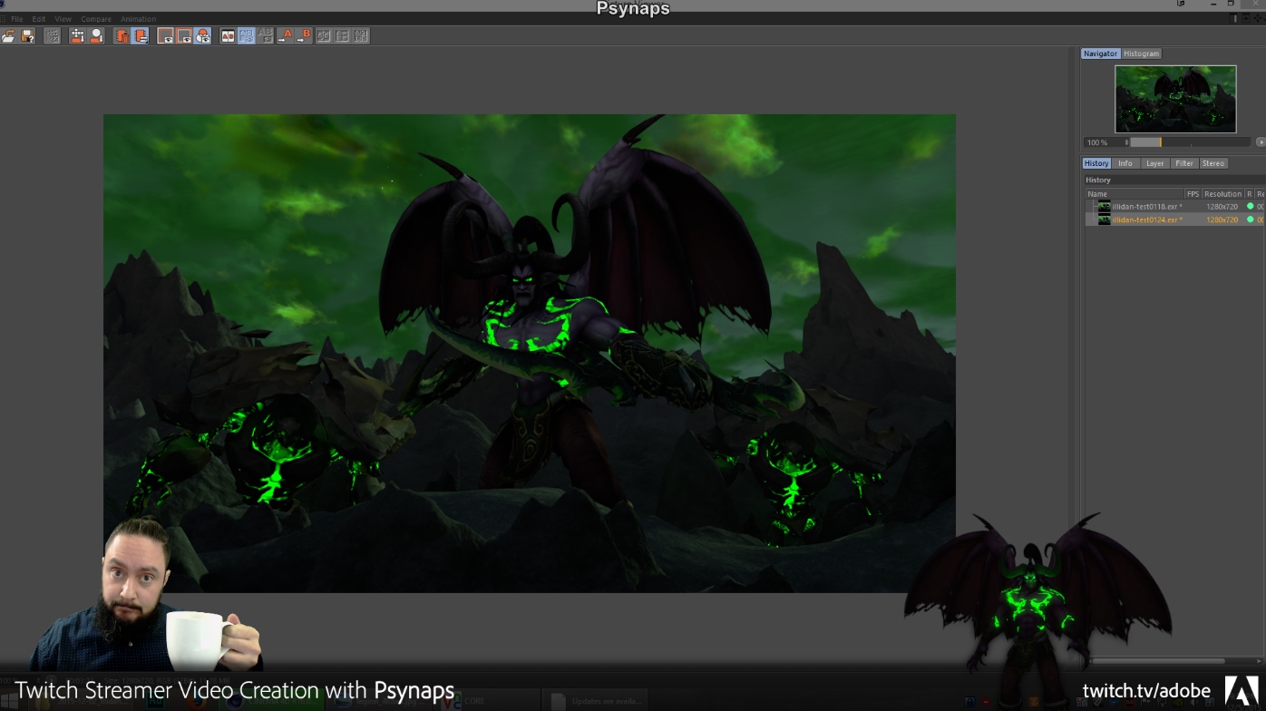1266x711 pixels.
Task: Click the zoom percentage stepper arrows
Action: tap(1126, 142)
